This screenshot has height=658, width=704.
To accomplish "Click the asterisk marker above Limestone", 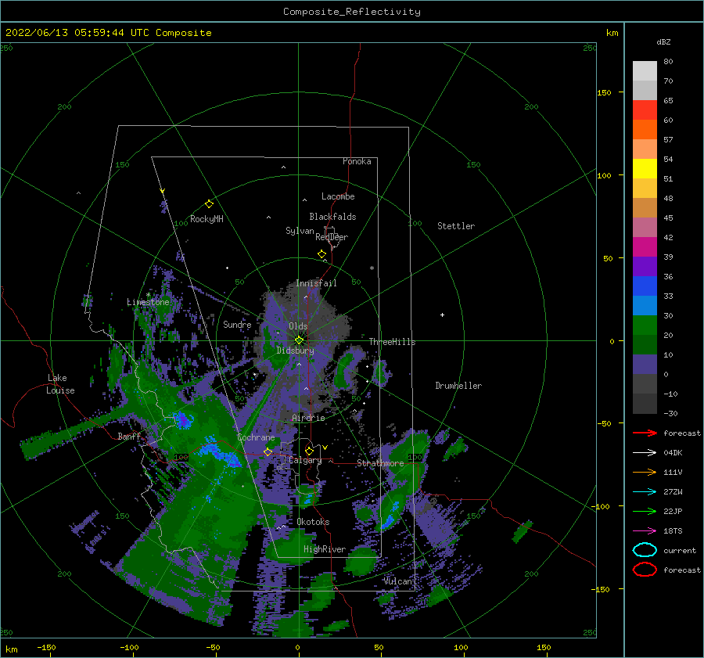I will [148, 295].
